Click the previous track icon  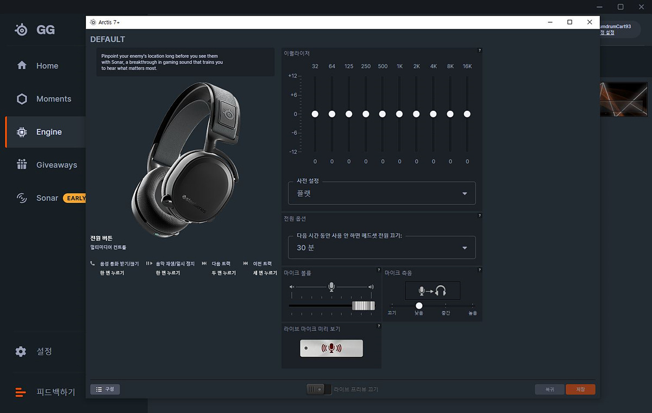(x=246, y=264)
